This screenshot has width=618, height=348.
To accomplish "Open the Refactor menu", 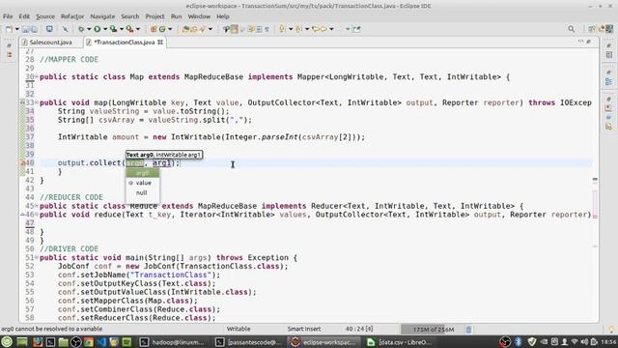I will (72, 16).
